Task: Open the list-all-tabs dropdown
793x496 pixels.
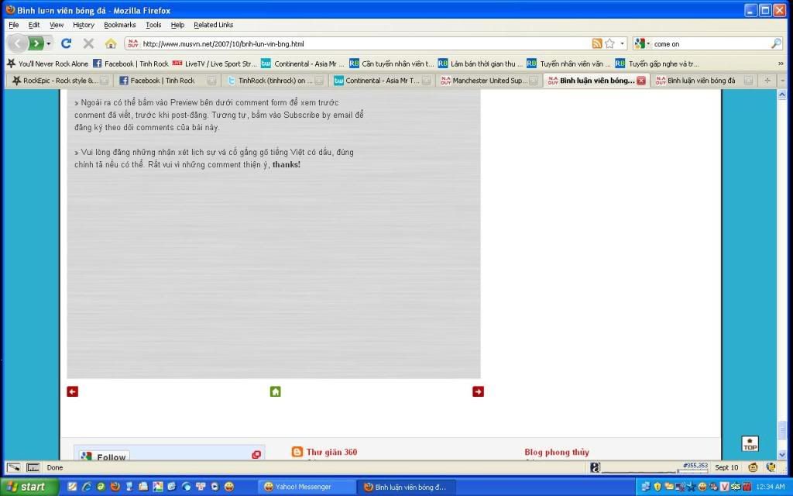Action: tap(782, 81)
